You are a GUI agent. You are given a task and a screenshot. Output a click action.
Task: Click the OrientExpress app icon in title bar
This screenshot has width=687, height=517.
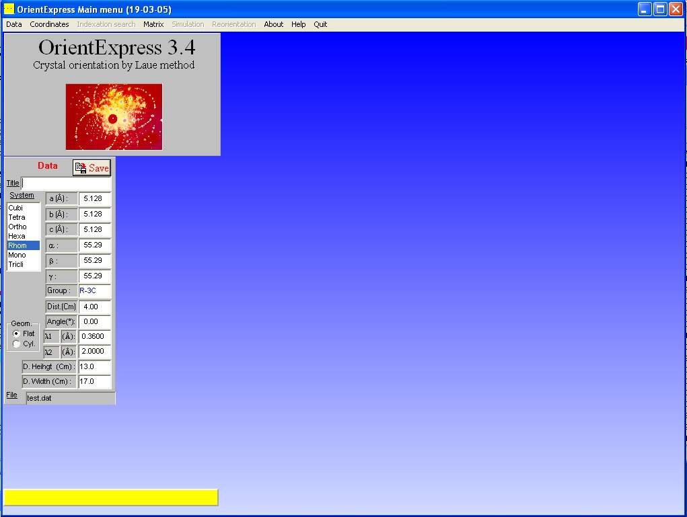pyautogui.click(x=9, y=9)
